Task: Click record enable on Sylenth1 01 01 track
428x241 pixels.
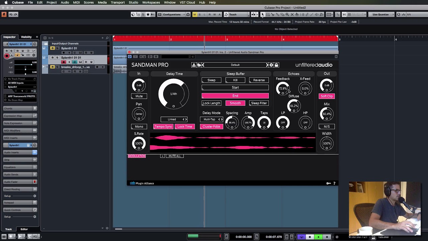Action: coord(64,62)
